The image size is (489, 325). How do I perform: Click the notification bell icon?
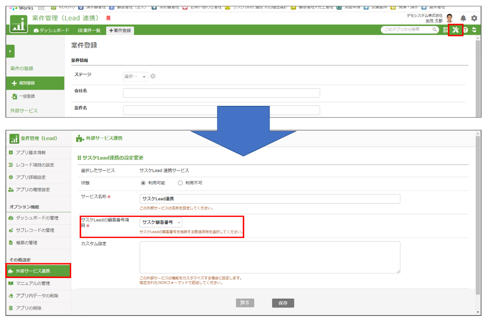pyautogui.click(x=464, y=18)
